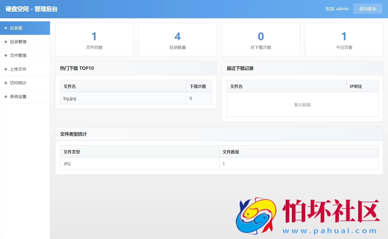Click the 目录数量 statistics card
Image resolution: width=388 pixels, height=239 pixels.
click(x=177, y=40)
